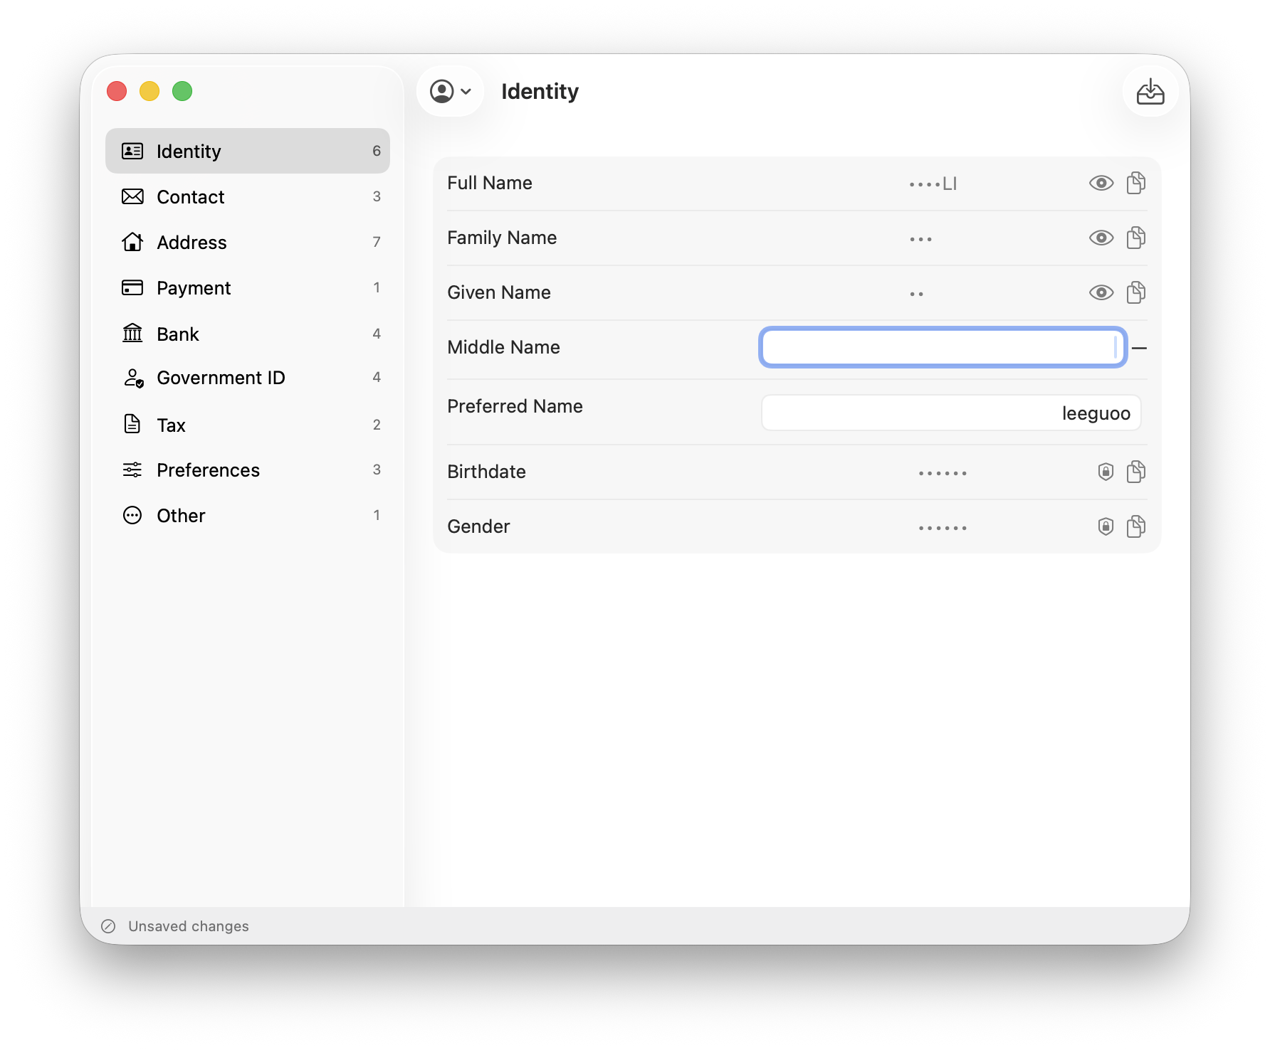Unlock the Gender shield icon
This screenshot has width=1270, height=1050.
pos(1106,526)
